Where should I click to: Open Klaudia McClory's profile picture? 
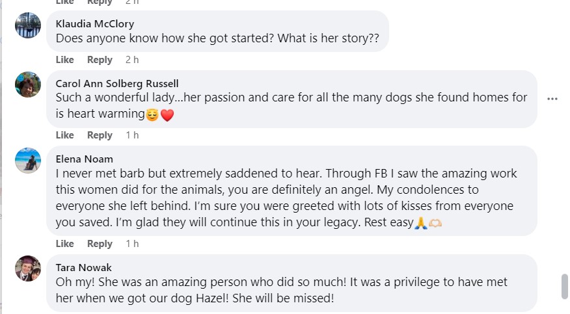(x=28, y=25)
